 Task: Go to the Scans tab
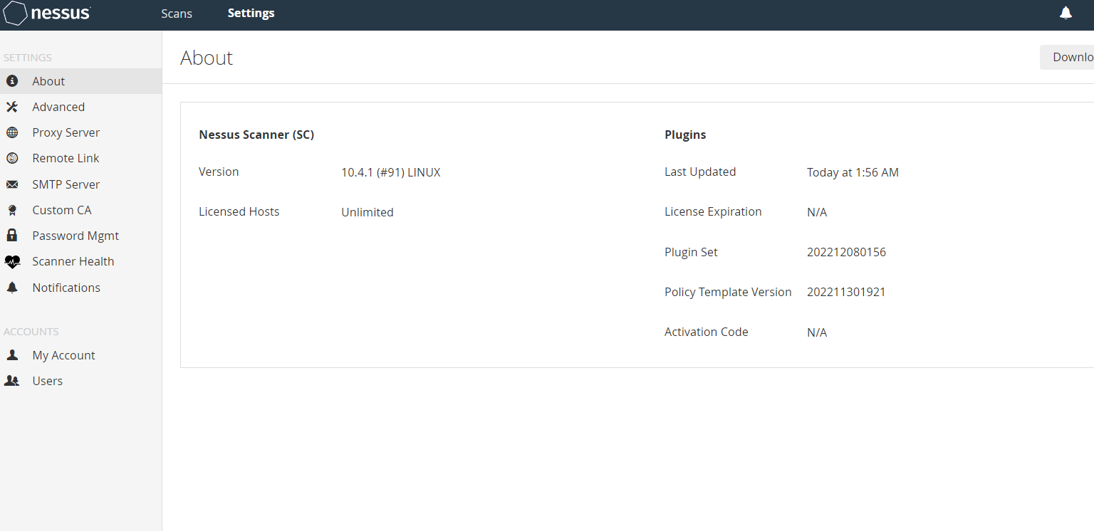[177, 14]
